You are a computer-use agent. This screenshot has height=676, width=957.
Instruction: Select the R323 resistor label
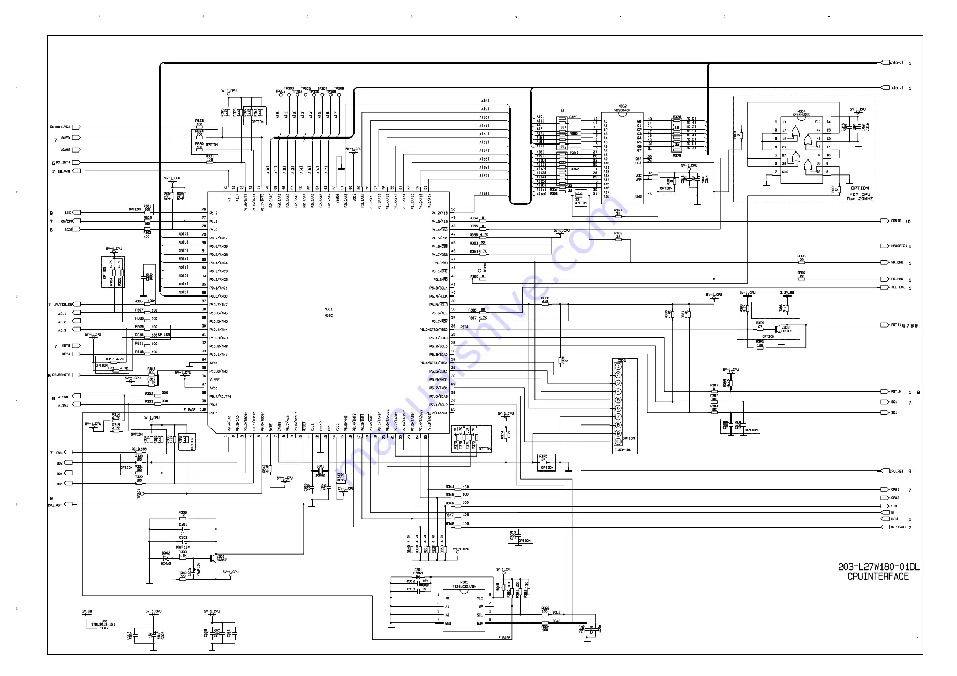tap(199, 121)
